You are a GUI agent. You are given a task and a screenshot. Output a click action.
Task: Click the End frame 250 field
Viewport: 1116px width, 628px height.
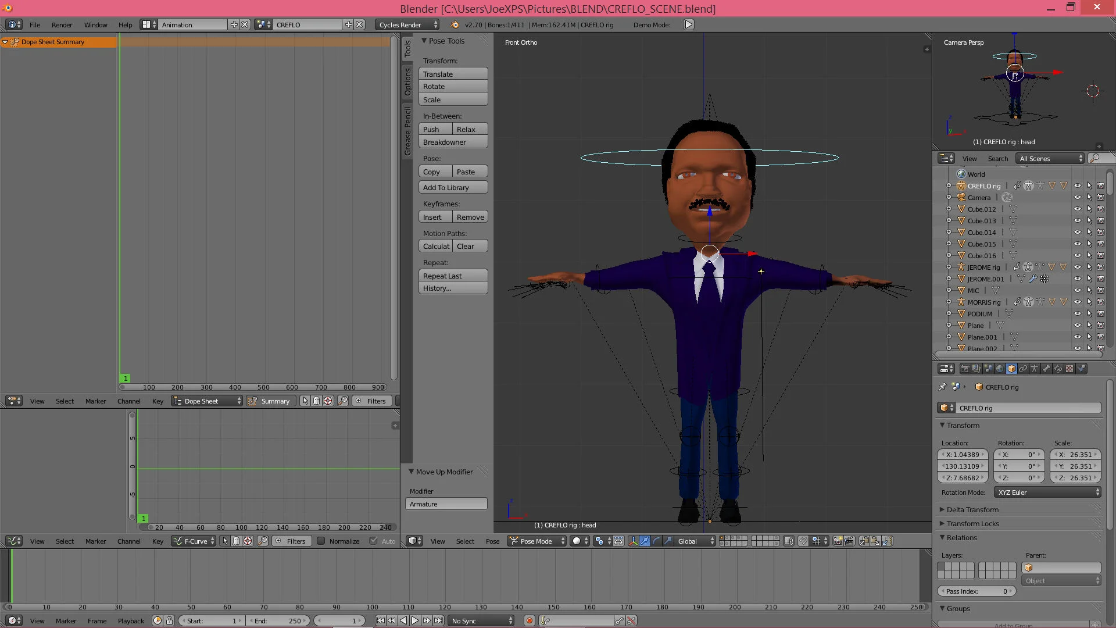(278, 621)
